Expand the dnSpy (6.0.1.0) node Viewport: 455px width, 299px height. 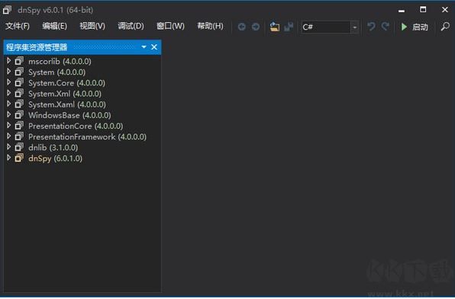pyautogui.click(x=8, y=158)
